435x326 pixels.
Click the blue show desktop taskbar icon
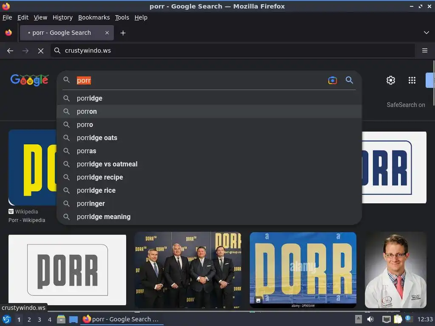pos(73,319)
